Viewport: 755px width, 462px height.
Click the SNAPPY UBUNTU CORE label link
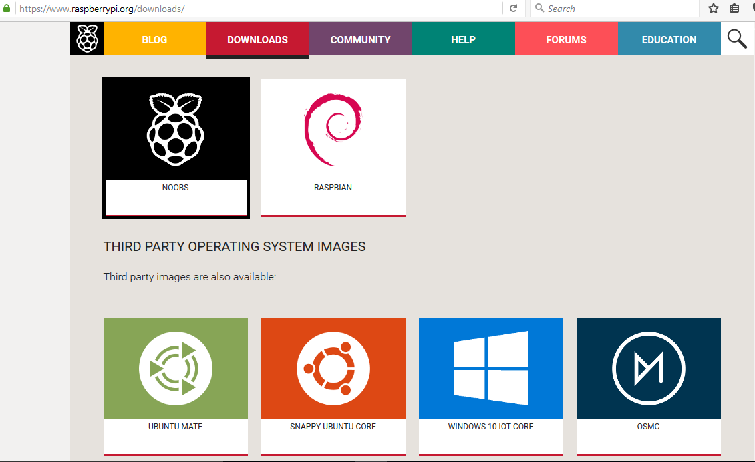tap(333, 427)
